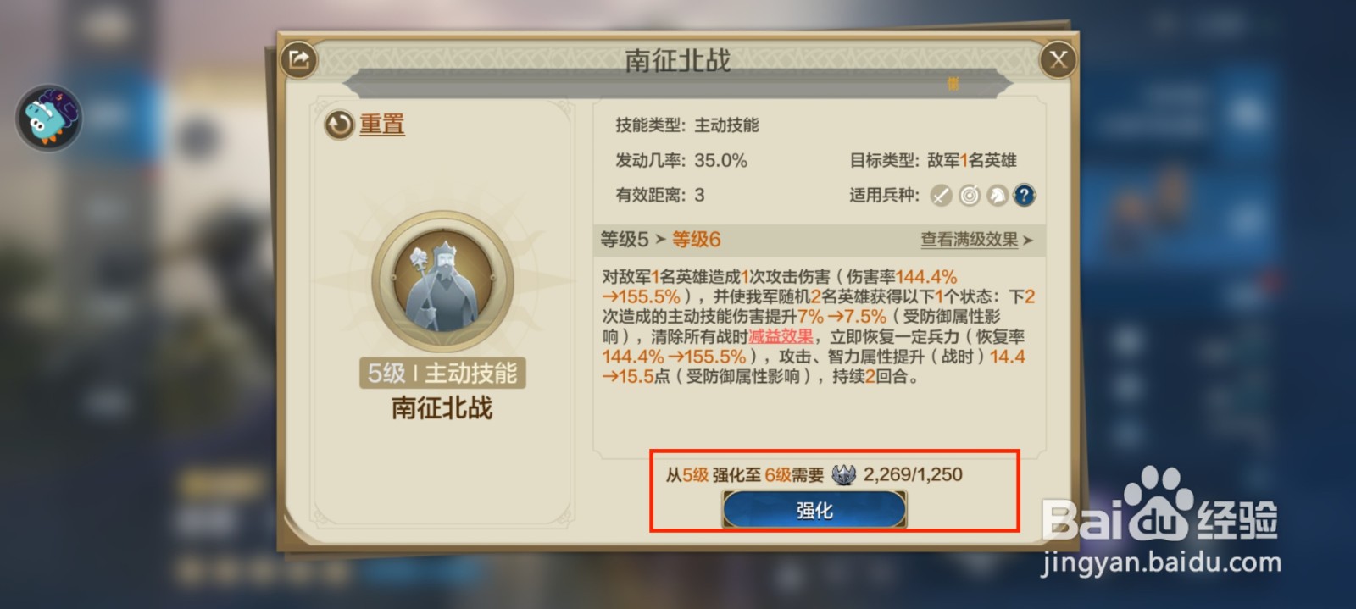
Task: Click the 南征北战 dialog title
Action: point(677,60)
